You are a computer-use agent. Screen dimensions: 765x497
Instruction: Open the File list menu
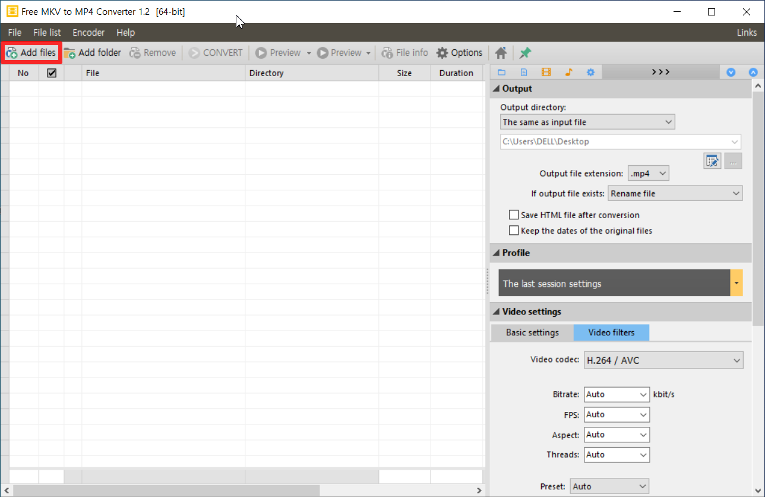(47, 33)
